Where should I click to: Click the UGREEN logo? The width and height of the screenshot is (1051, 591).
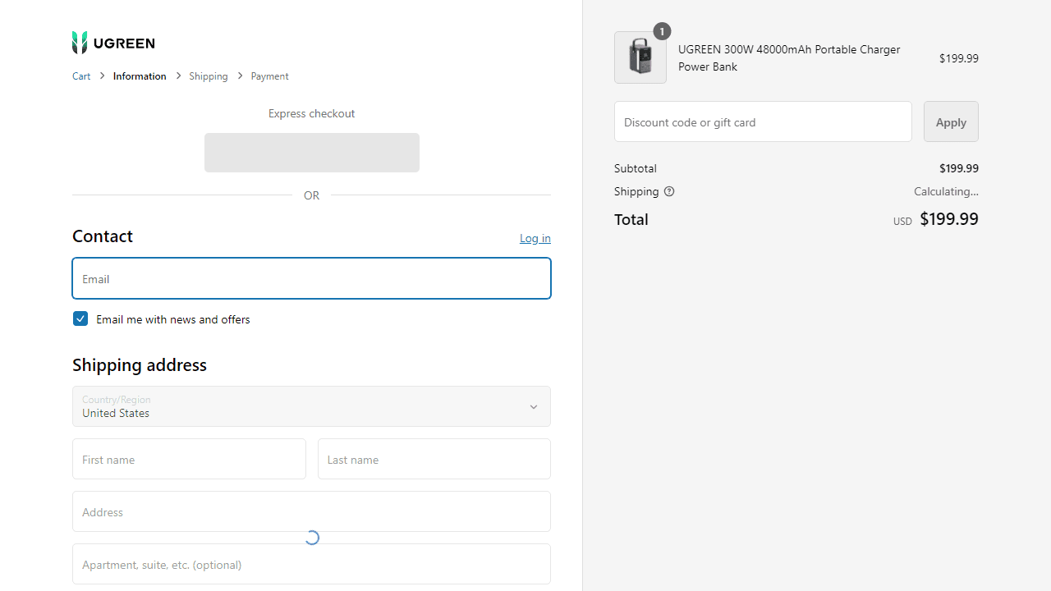coord(113,43)
